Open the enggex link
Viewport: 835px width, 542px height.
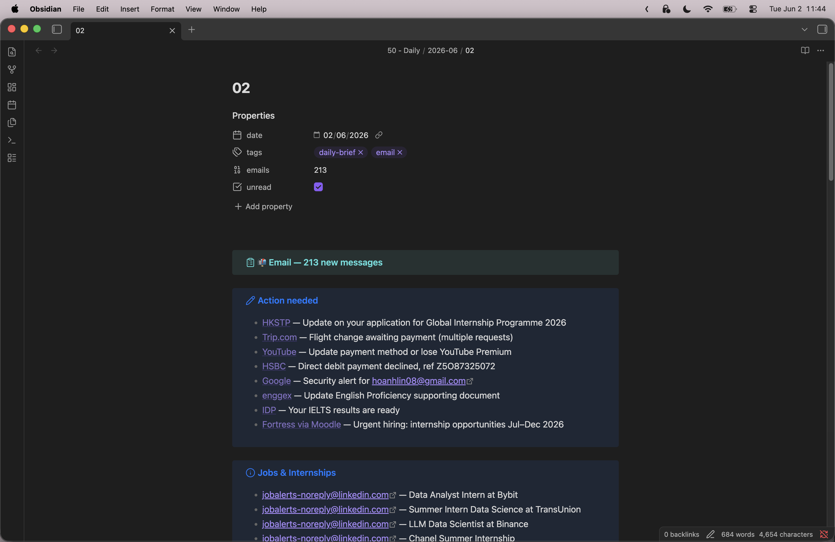point(277,395)
